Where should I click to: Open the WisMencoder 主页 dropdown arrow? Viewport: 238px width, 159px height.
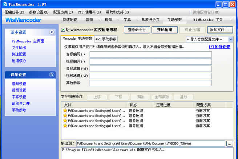point(231,20)
